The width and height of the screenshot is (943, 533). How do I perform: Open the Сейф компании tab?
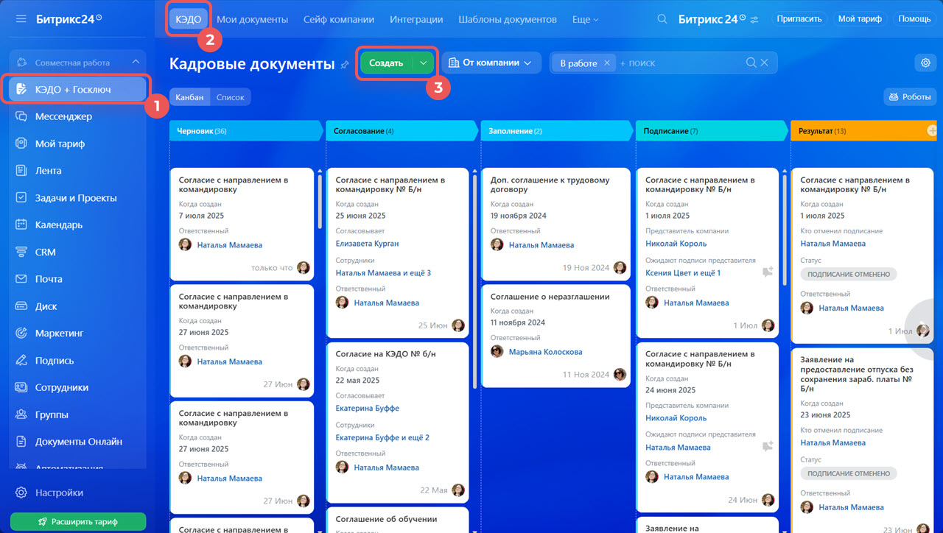[x=339, y=20]
